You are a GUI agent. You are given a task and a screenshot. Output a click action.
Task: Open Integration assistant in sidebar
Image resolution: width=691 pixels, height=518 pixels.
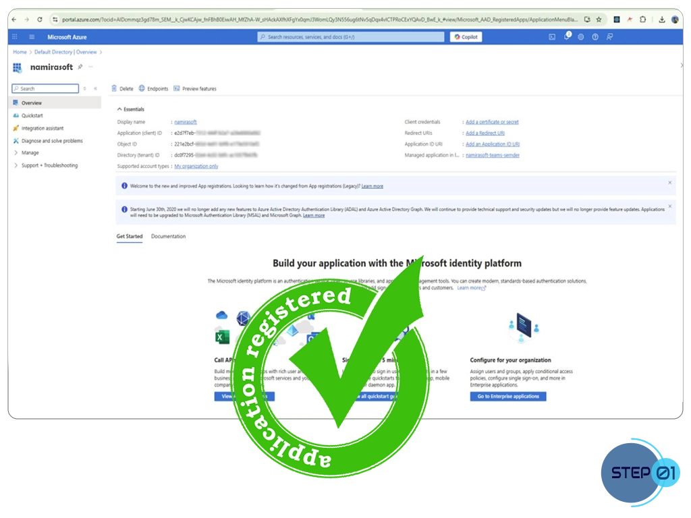[42, 128]
